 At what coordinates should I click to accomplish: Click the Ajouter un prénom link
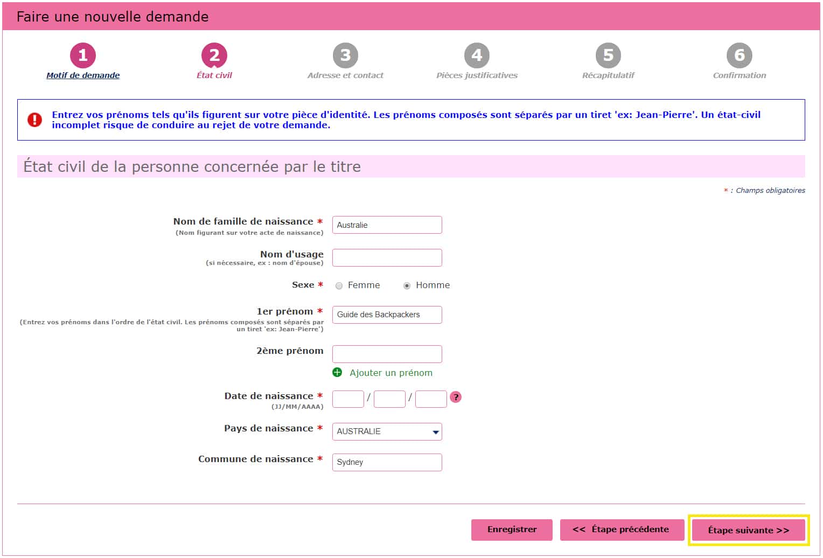click(391, 373)
